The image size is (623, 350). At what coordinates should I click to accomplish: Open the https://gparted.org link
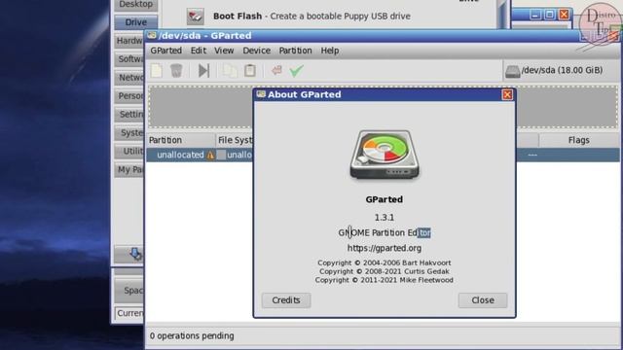(x=385, y=248)
